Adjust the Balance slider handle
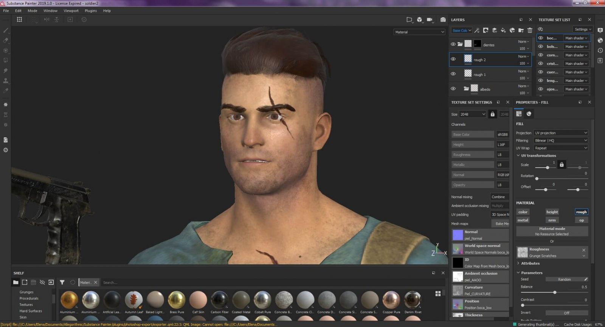The image size is (605, 327). tap(555, 292)
